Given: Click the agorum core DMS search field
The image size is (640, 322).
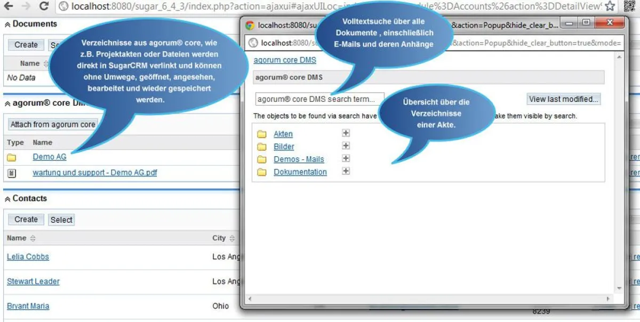Looking at the screenshot, I should (319, 99).
